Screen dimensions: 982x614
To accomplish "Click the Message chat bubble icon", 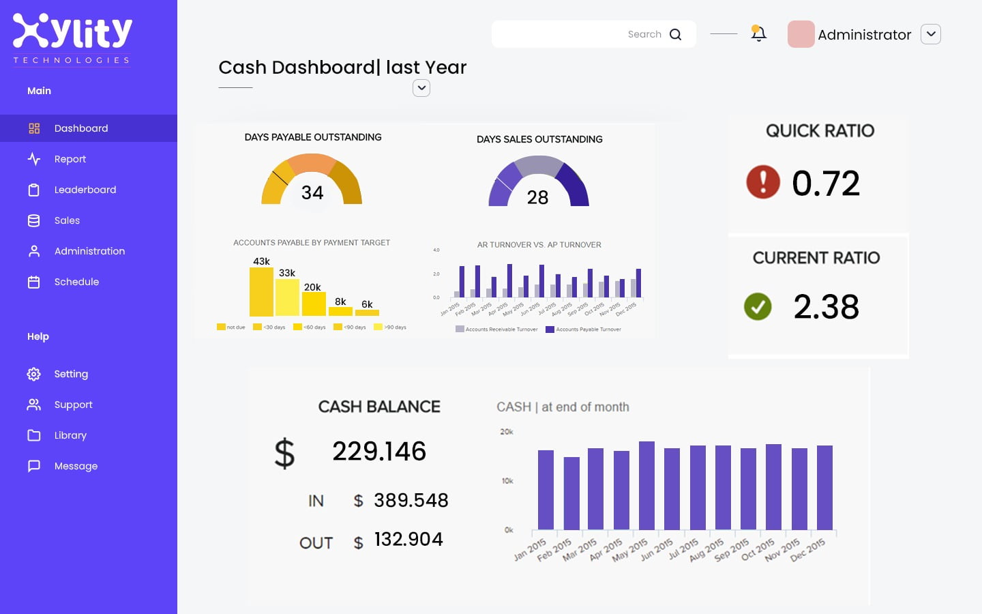I will click(x=34, y=466).
